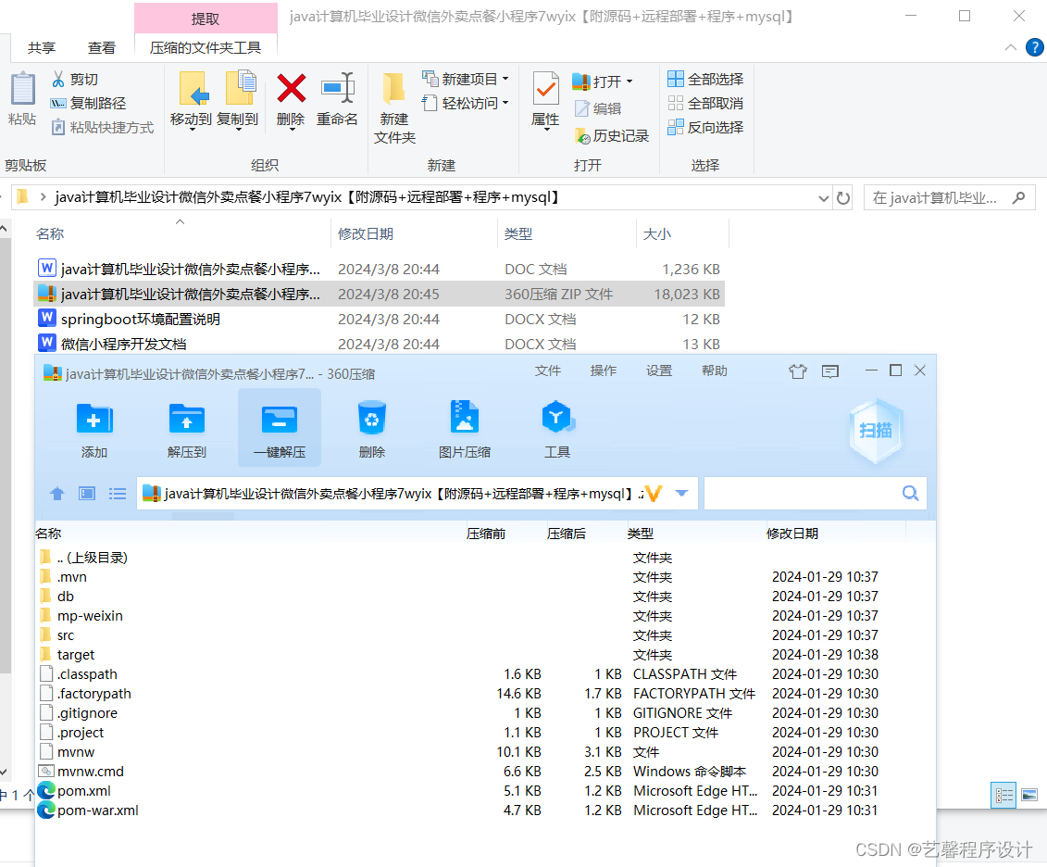Expand the Open (打开) dropdown arrow
The width and height of the screenshot is (1047, 867).
(629, 82)
